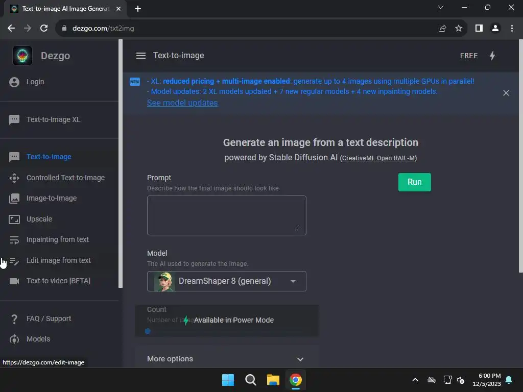Screen dimensions: 523x392
Task: Click the address bar URL
Action: click(x=103, y=29)
